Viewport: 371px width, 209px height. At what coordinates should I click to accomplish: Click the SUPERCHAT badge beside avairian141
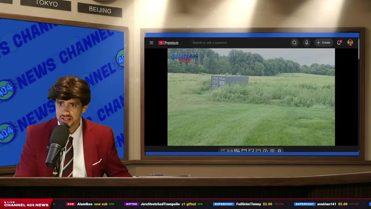(x=305, y=204)
